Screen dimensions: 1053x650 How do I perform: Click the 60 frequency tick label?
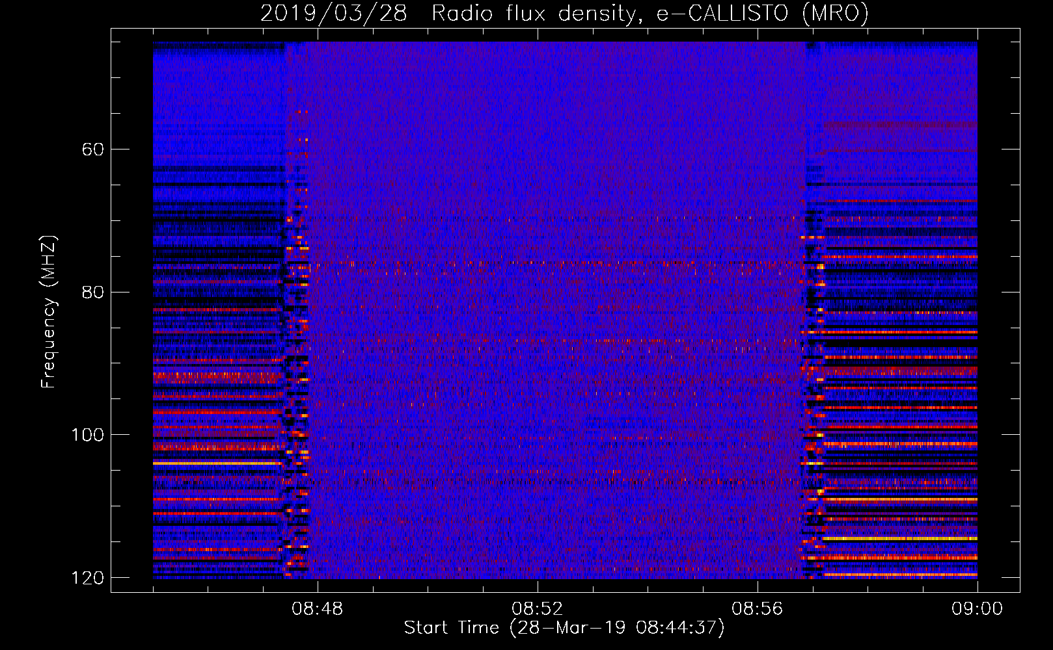[x=93, y=149]
